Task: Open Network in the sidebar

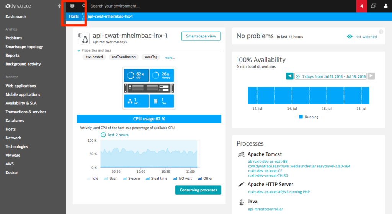Action: 13,138
